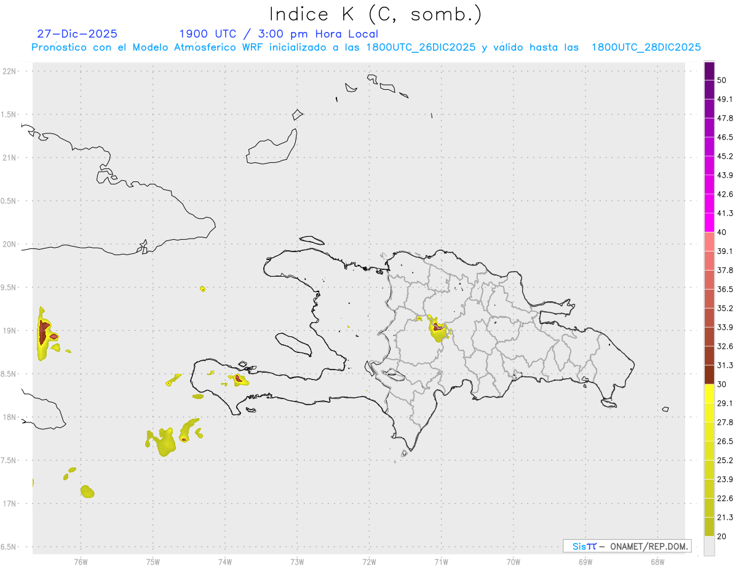This screenshot has height=570, width=738.
Task: Click the '18N' latitude label
Action: (x=10, y=417)
